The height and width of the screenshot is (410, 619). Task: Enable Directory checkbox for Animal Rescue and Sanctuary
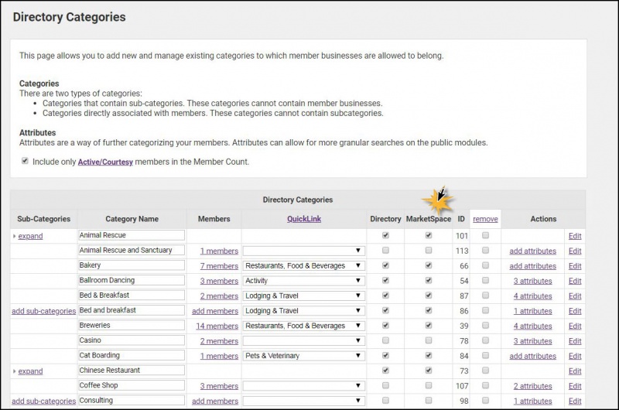click(385, 251)
